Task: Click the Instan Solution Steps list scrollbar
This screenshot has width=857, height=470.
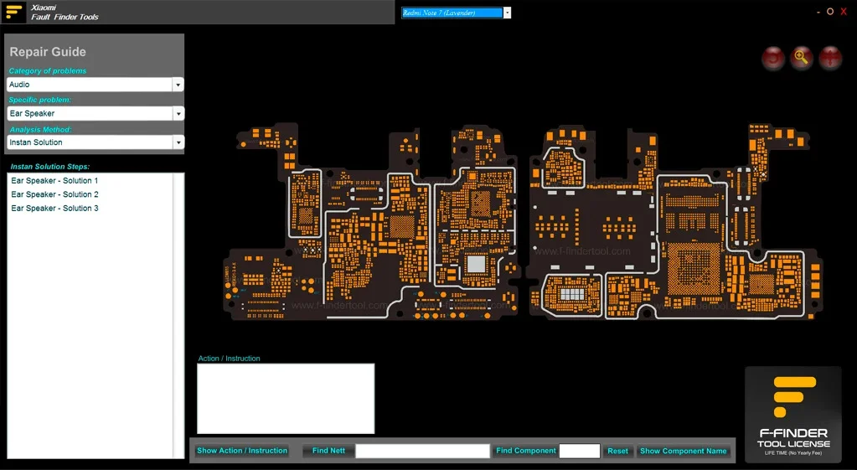Action: point(178,316)
